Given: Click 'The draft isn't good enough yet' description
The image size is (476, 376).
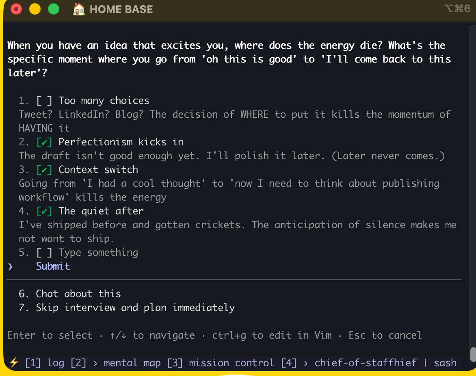Looking at the screenshot, I should click(232, 156).
